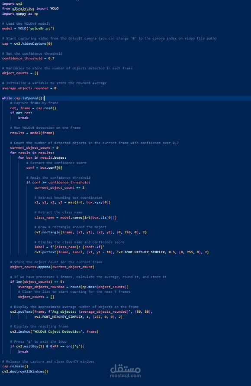This screenshot has width=251, height=386.
Task: Click '# Set the confidence threshold' comment
Action: point(32,53)
